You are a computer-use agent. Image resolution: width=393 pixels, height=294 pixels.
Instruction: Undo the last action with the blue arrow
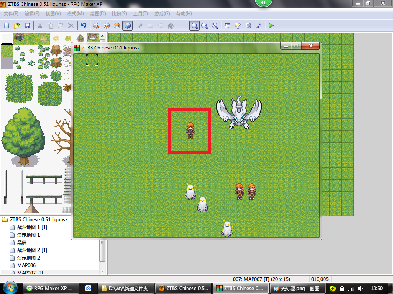(83, 26)
